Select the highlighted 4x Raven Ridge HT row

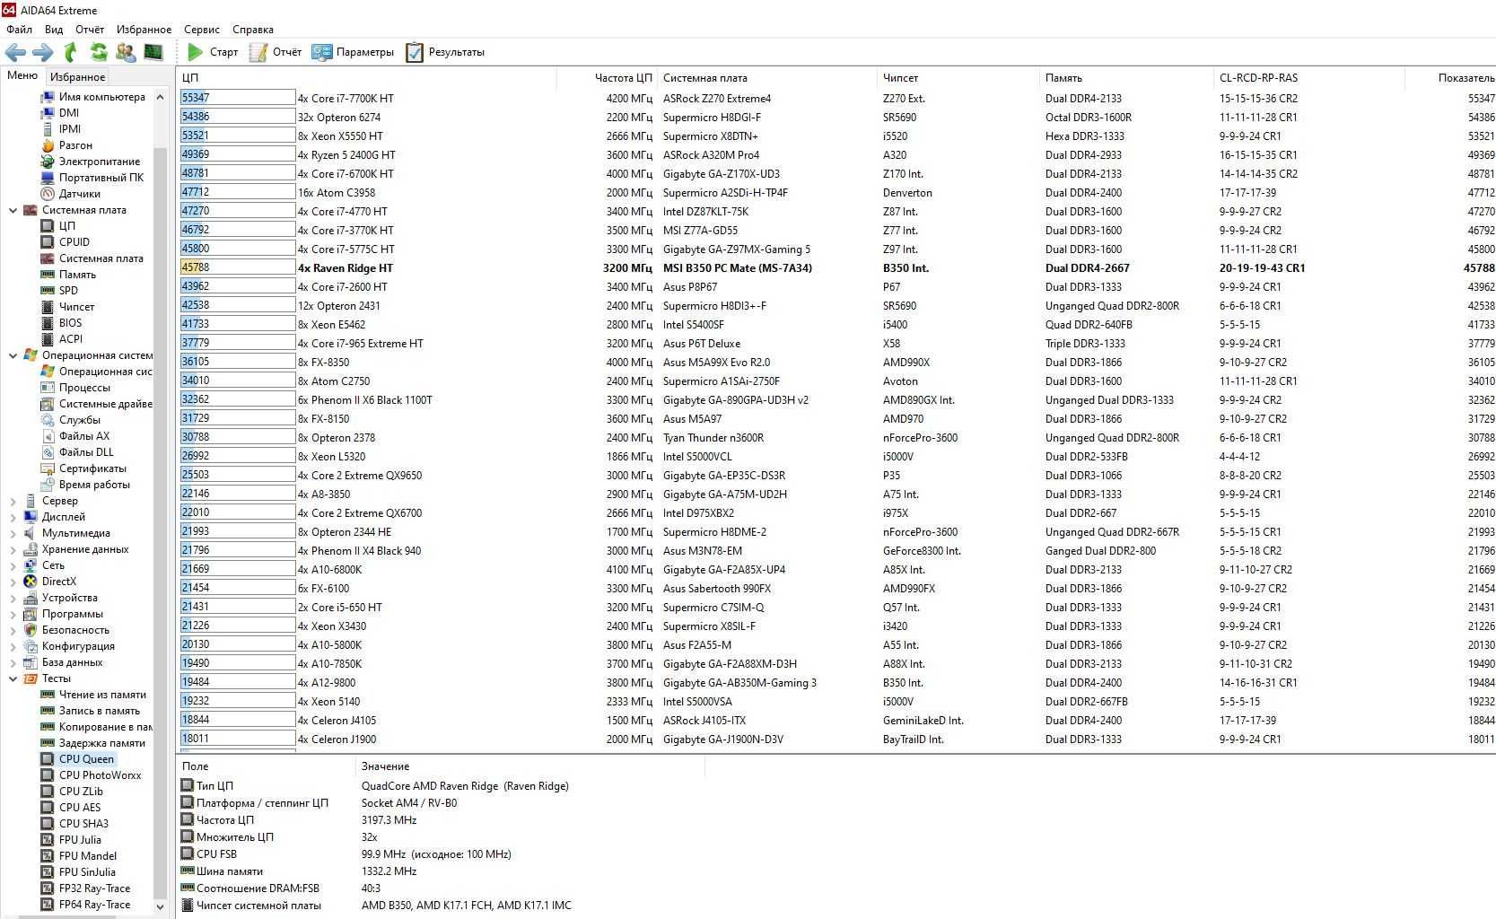[x=837, y=267]
